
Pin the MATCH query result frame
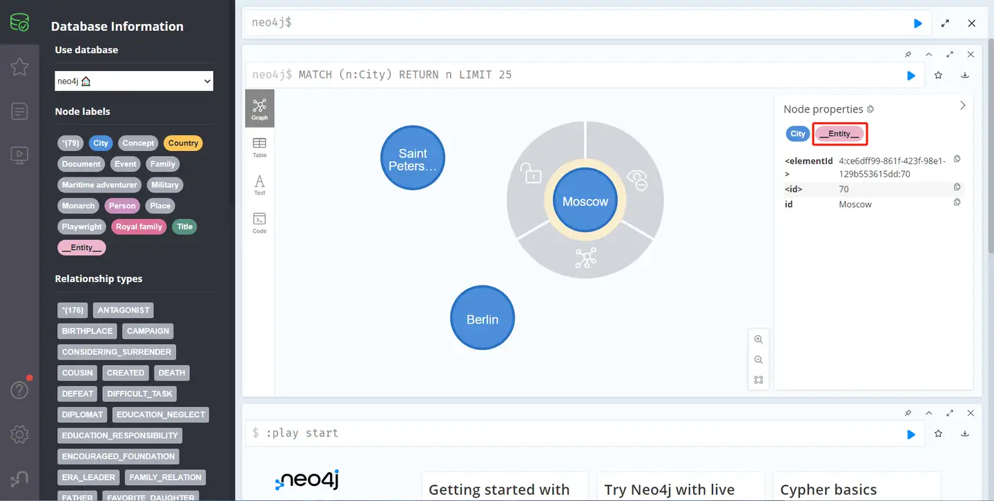pyautogui.click(x=908, y=55)
